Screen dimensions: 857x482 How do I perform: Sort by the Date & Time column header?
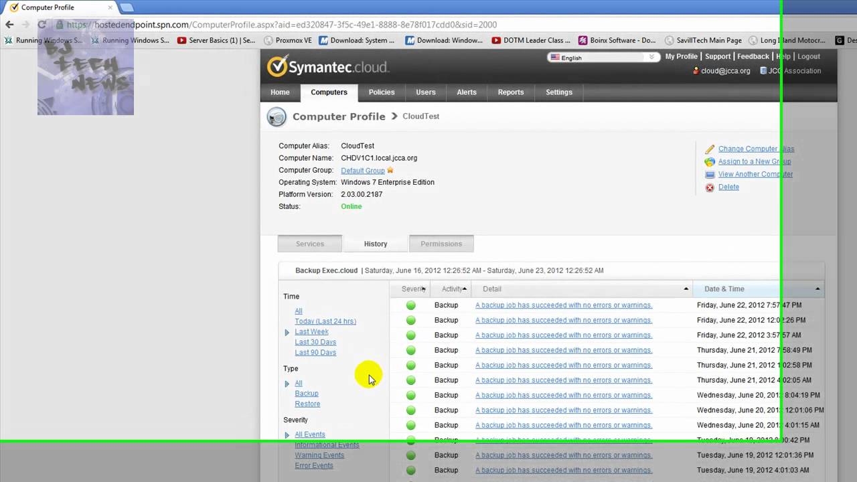[759, 289]
